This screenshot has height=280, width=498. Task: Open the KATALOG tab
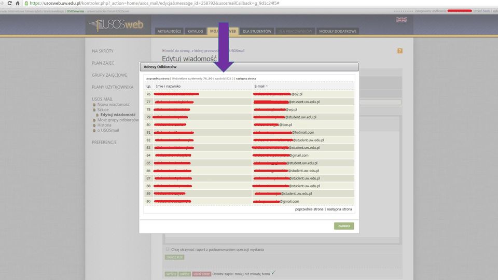(x=195, y=31)
